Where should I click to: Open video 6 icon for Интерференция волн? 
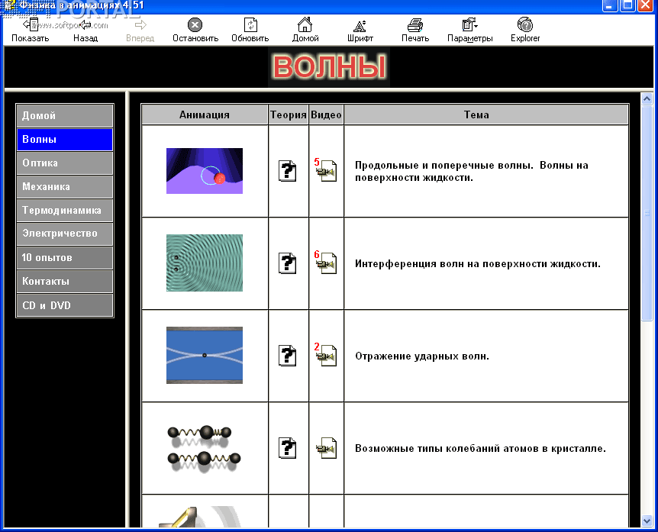point(326,263)
